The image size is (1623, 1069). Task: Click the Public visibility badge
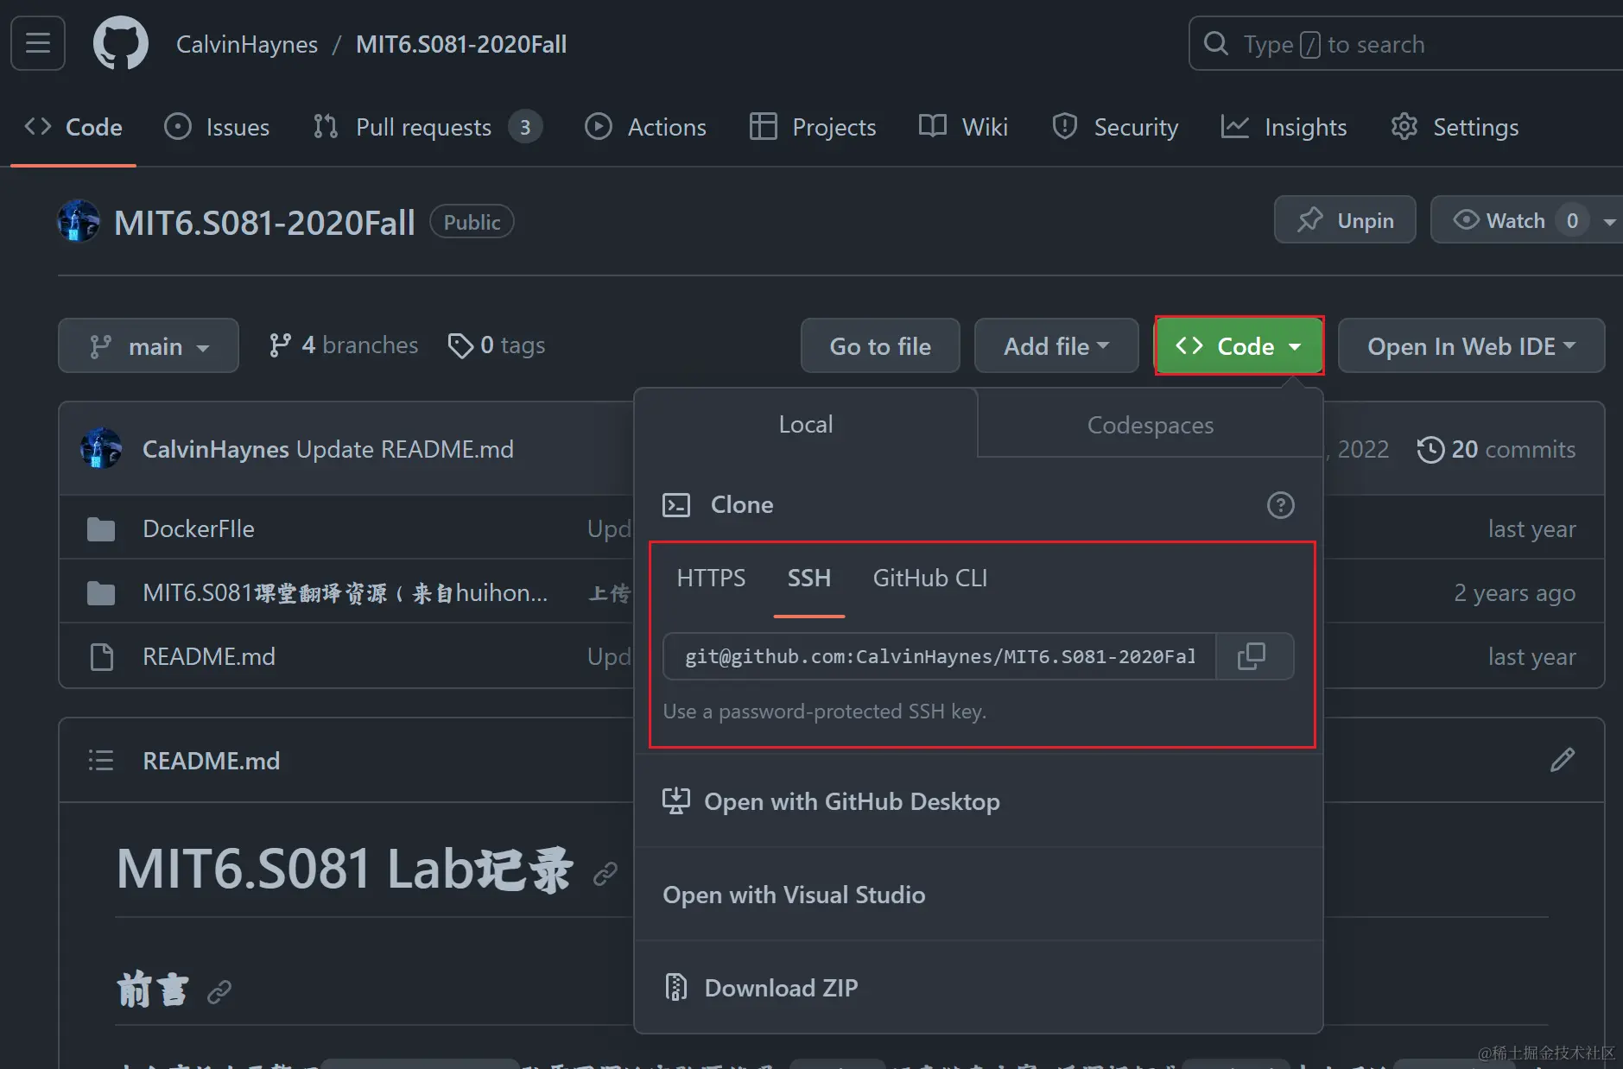point(472,222)
